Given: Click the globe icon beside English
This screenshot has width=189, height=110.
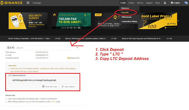Looking at the screenshot, I should click(x=172, y=3).
